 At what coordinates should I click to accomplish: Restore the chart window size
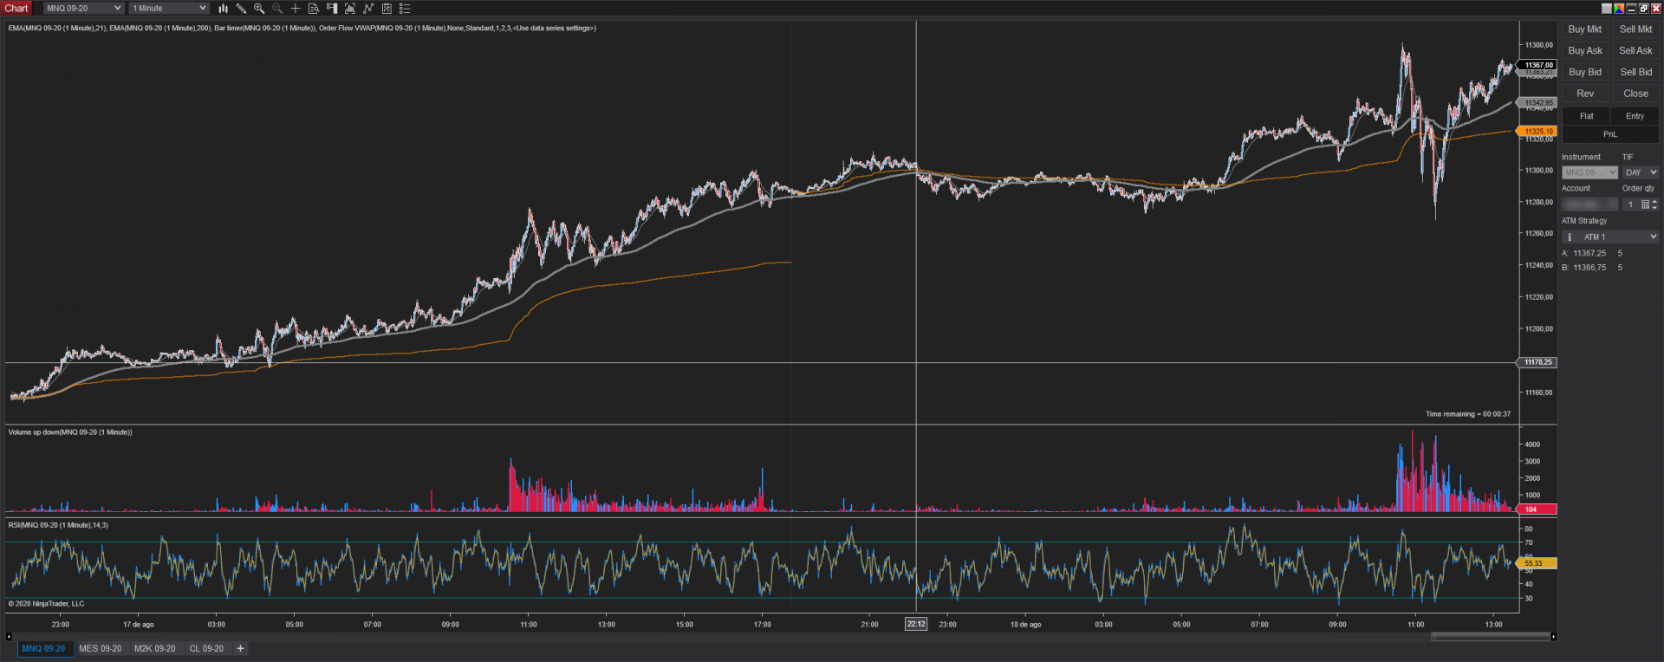pos(1643,9)
